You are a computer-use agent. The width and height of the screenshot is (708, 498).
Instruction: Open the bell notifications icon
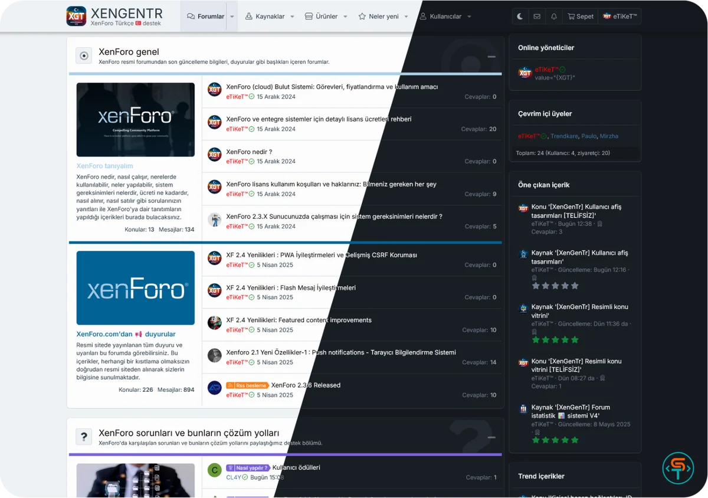(x=553, y=17)
